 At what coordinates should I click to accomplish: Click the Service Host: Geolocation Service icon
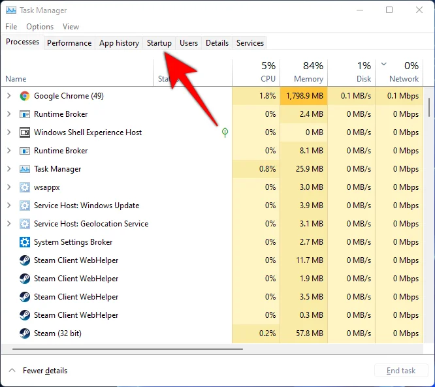point(25,224)
